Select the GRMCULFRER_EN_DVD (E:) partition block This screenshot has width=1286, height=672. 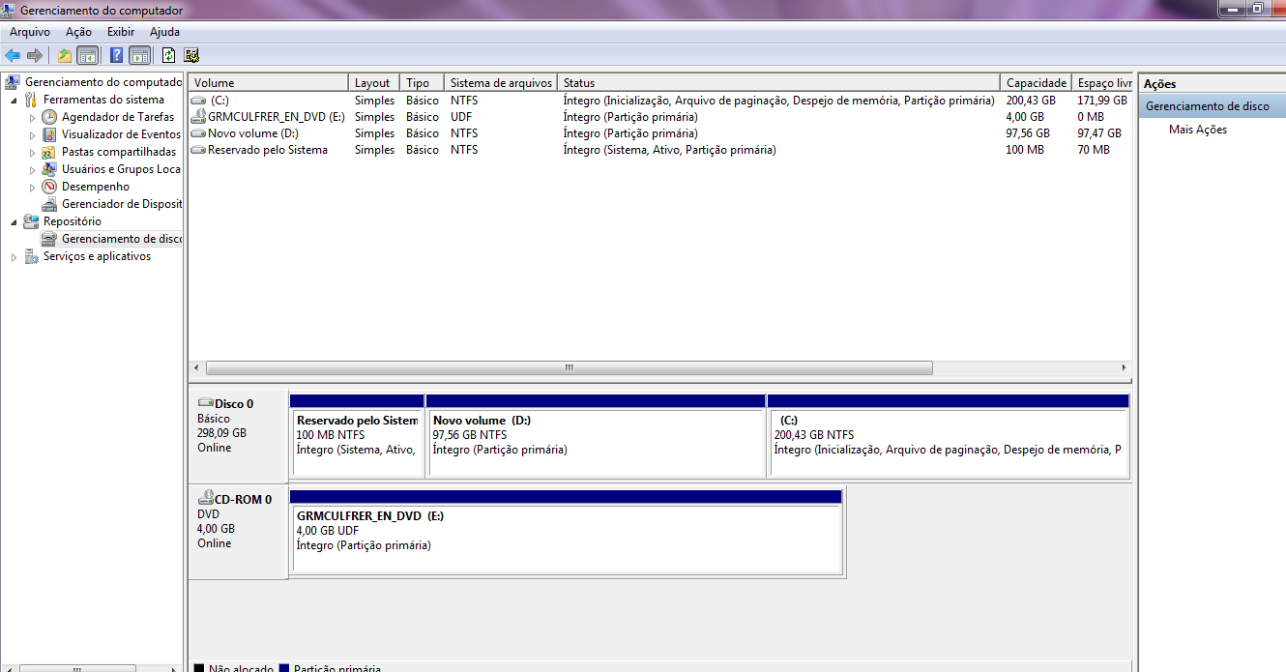[567, 533]
